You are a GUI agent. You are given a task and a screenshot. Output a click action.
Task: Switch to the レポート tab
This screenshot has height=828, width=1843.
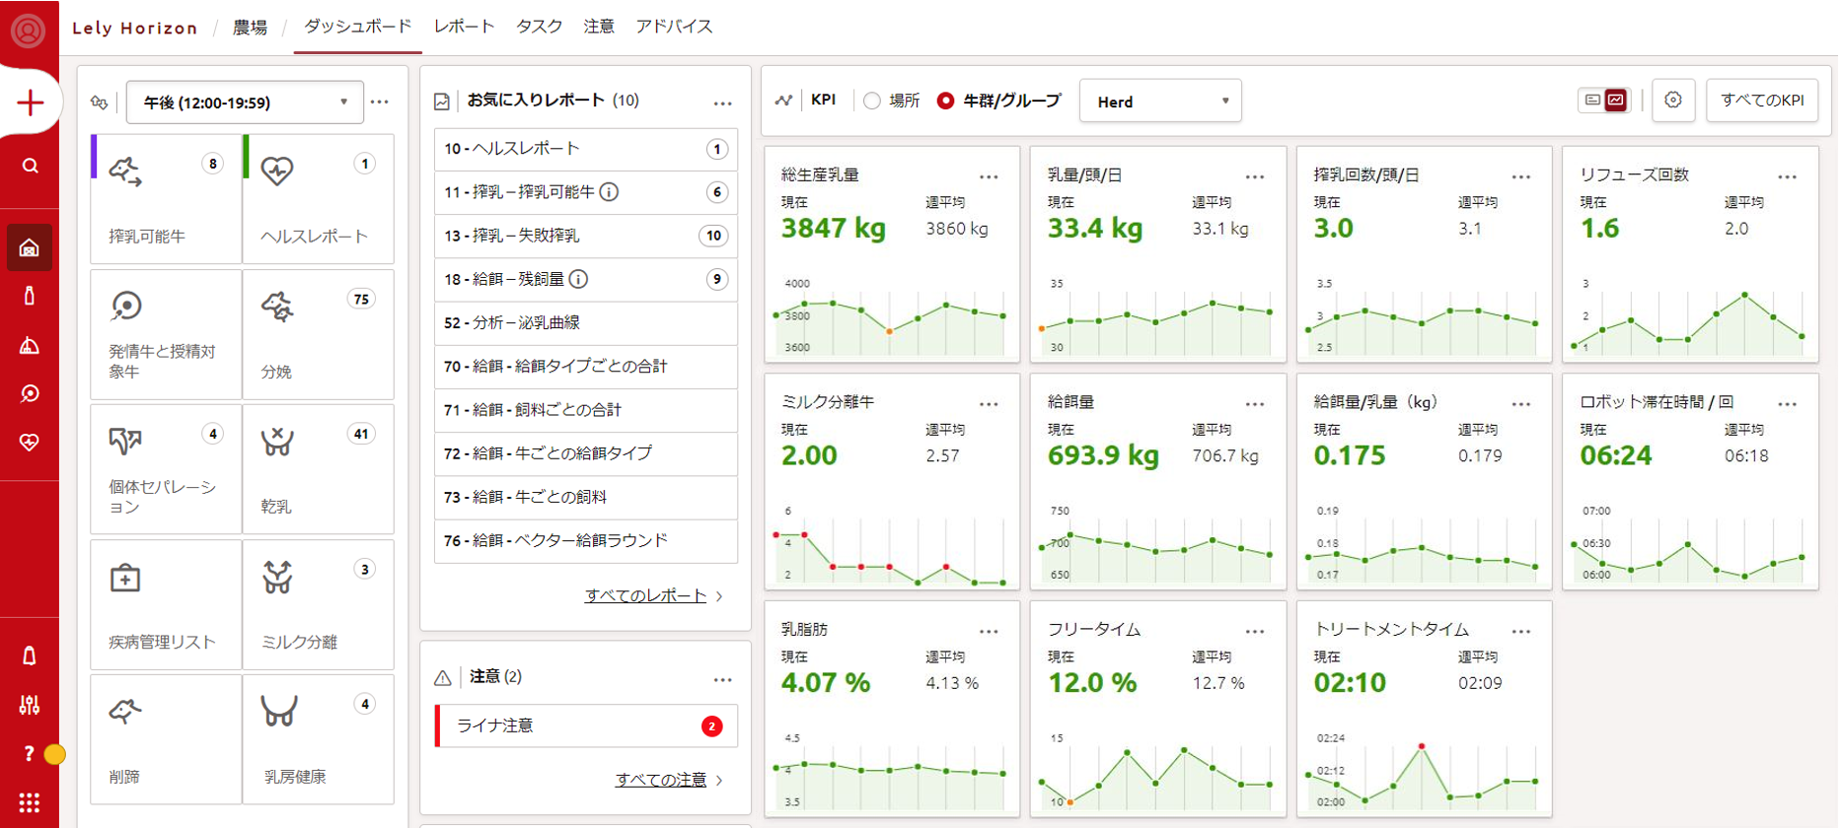click(x=464, y=27)
